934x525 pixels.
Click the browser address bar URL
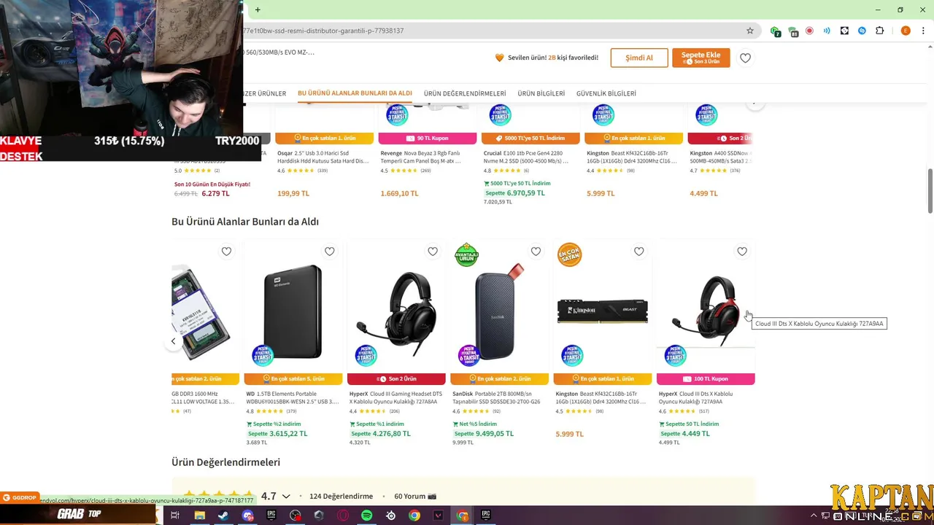(x=323, y=31)
